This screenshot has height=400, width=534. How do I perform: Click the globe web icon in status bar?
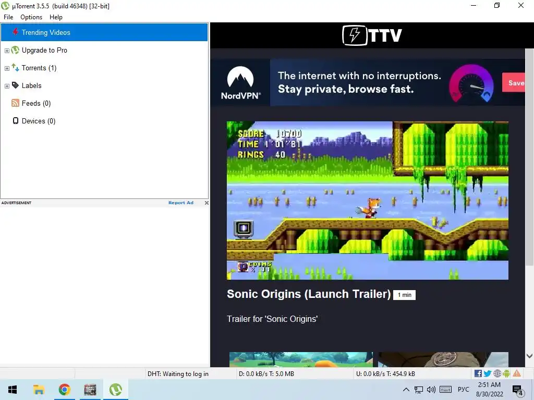click(497, 373)
